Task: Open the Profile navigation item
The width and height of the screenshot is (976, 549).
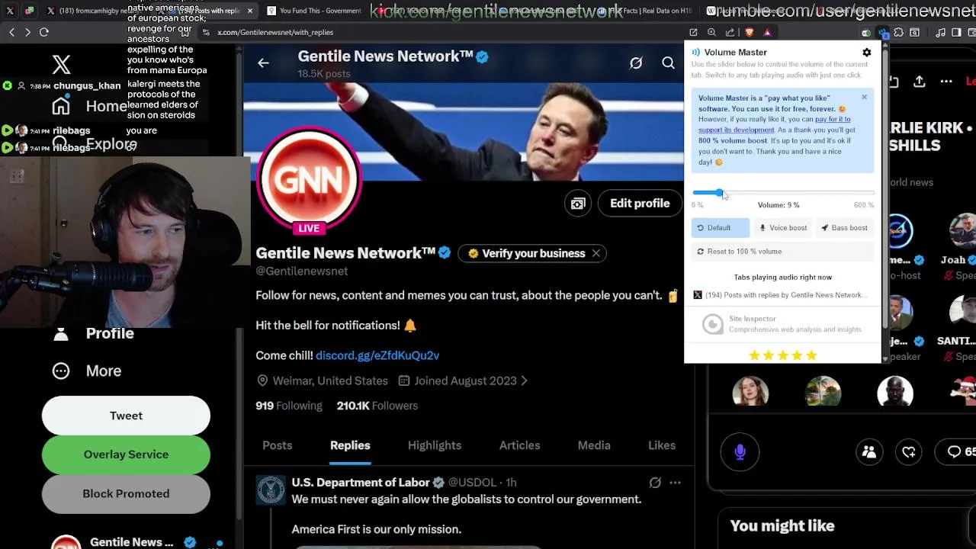Action: [93, 333]
